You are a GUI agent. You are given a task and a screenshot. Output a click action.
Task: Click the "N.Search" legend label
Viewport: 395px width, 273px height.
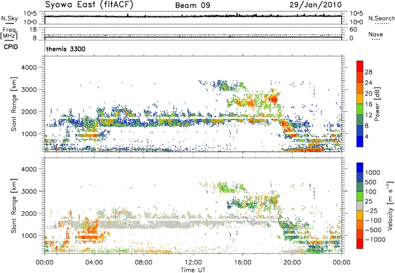(x=381, y=18)
